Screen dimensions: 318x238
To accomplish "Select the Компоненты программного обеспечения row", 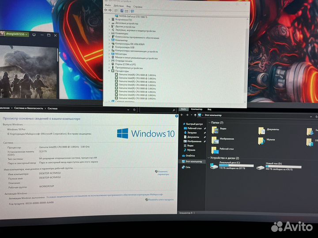I will [135, 37].
